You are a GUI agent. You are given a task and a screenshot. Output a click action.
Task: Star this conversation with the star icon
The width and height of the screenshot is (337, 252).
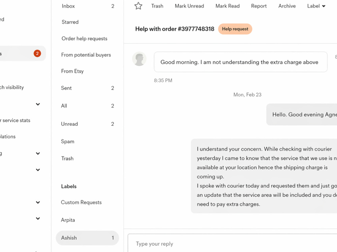click(x=138, y=6)
